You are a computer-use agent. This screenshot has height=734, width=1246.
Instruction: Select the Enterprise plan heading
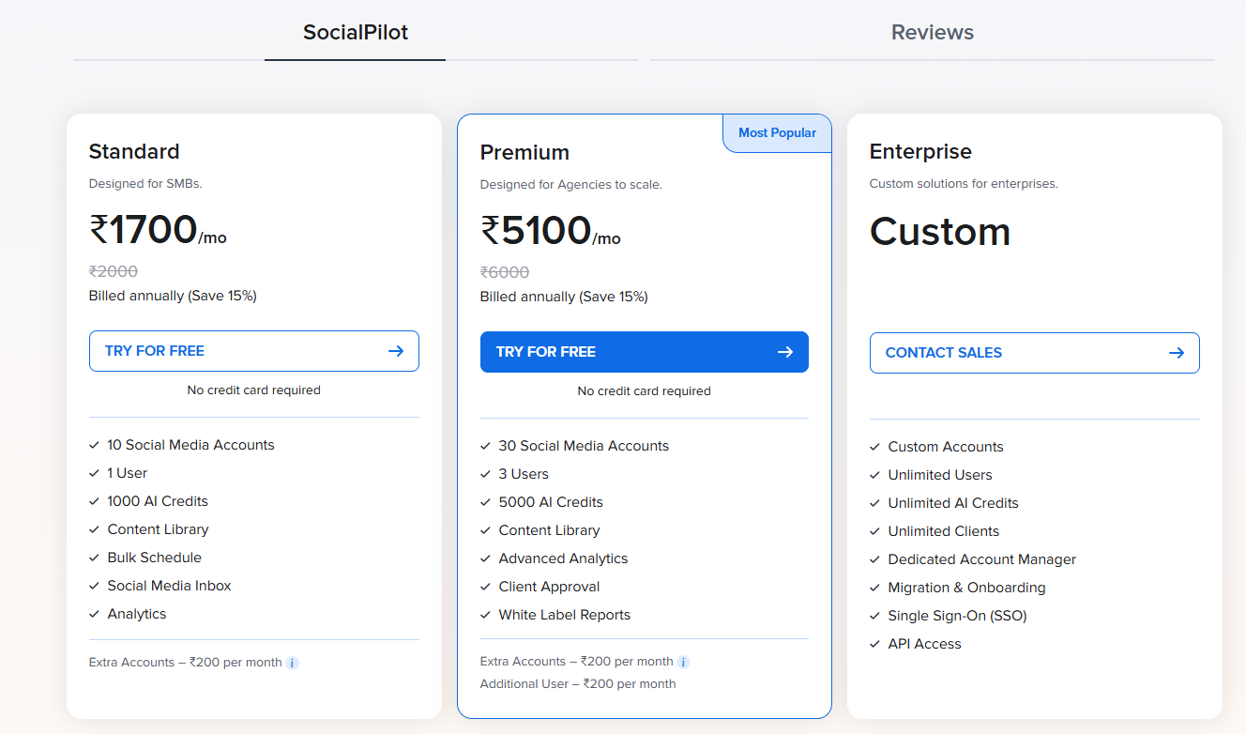[920, 151]
